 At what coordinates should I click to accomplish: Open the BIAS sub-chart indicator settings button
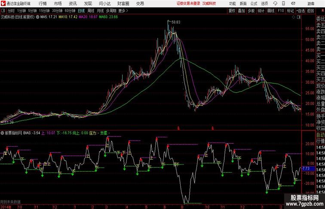point(2,133)
